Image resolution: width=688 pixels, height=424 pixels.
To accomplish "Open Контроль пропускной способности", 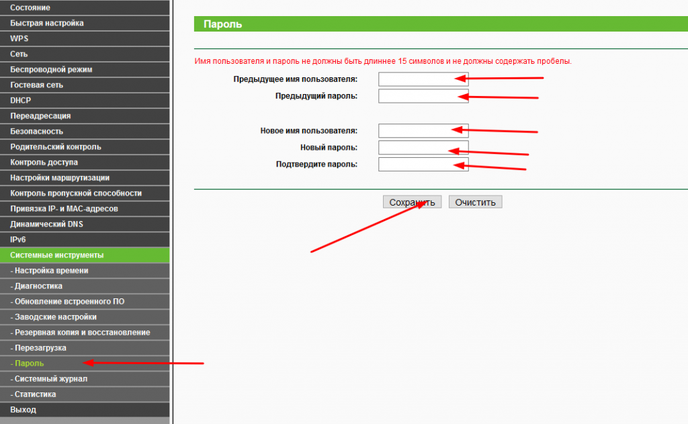I will 85,193.
